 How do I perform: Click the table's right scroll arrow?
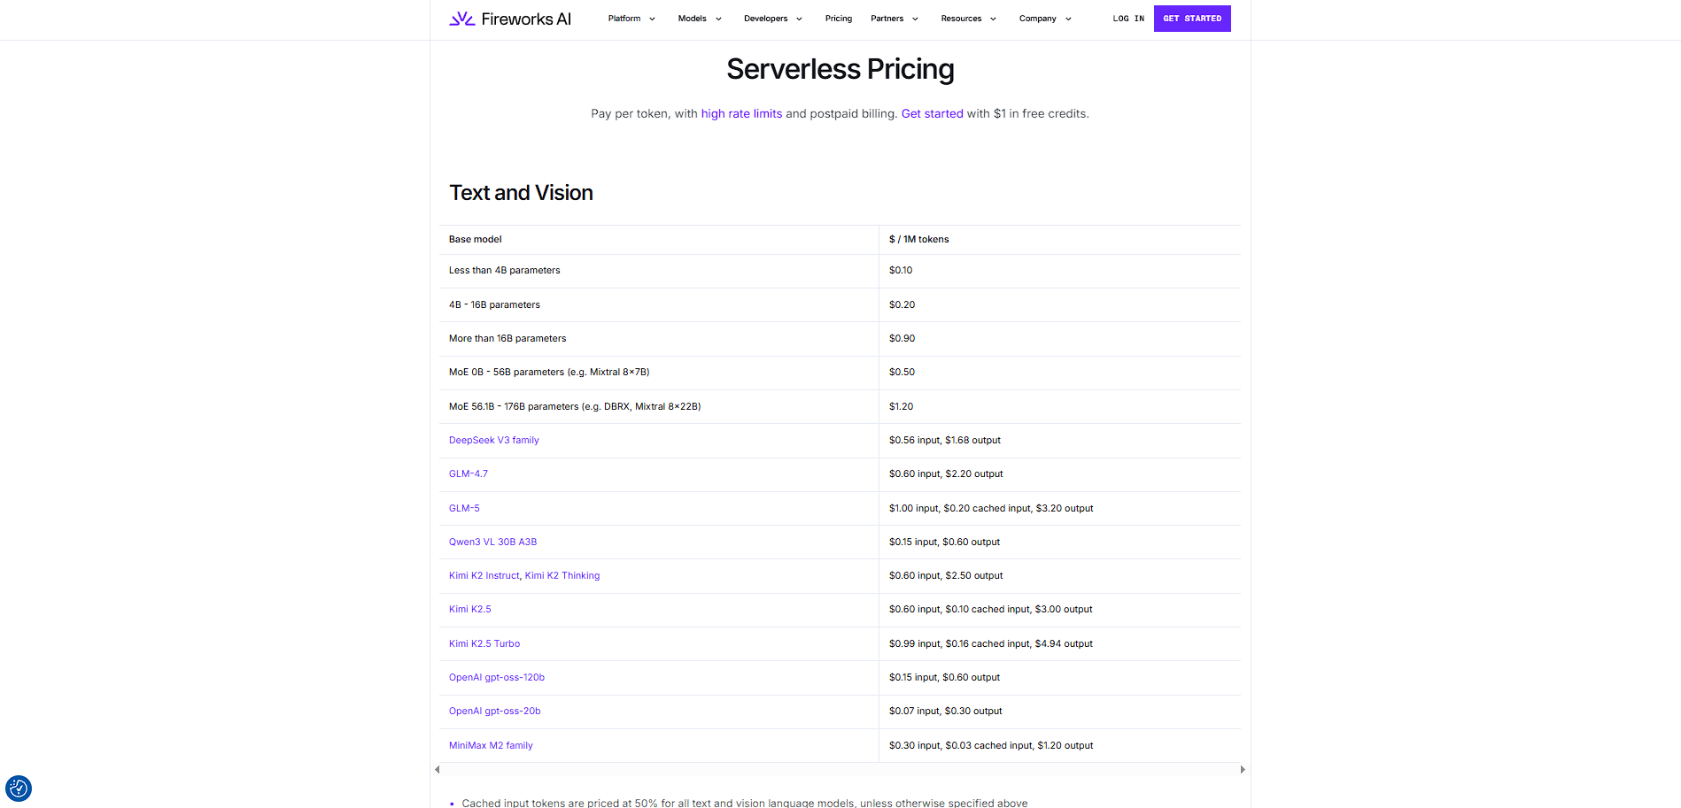pos(1243,770)
